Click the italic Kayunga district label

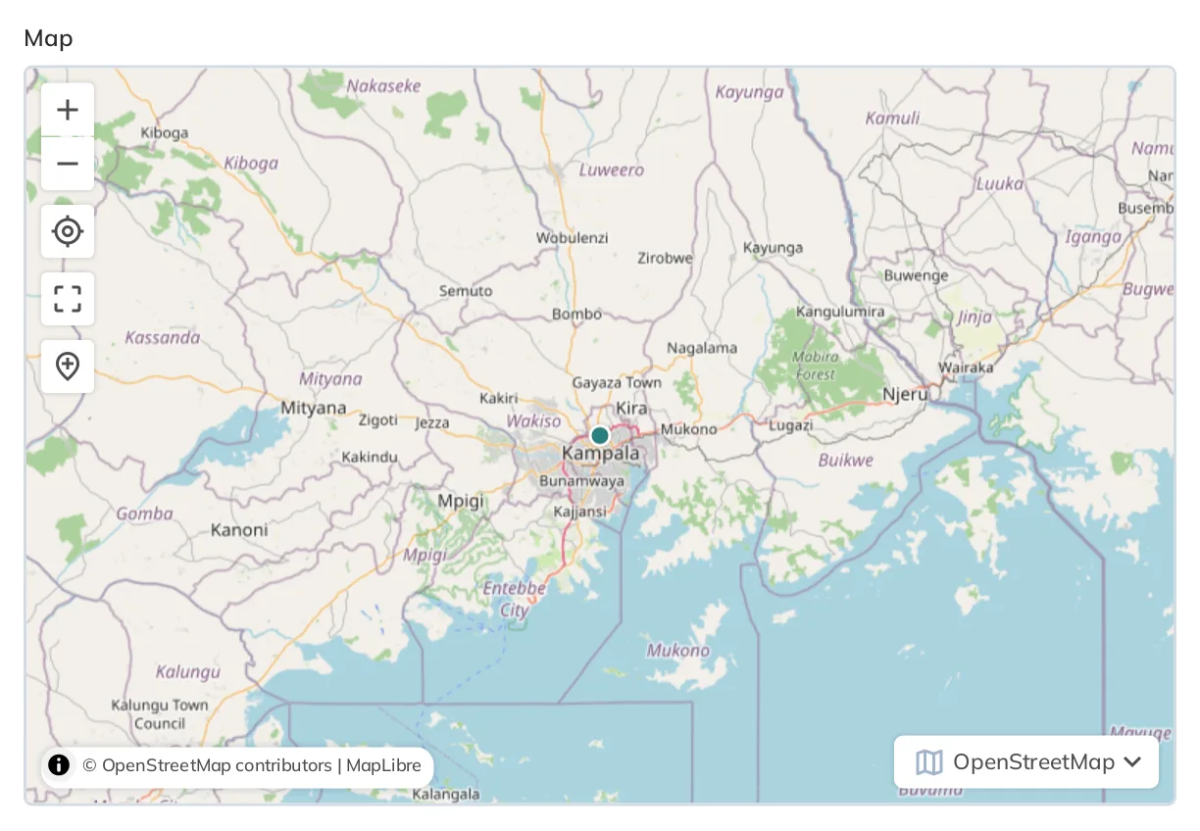click(x=750, y=92)
